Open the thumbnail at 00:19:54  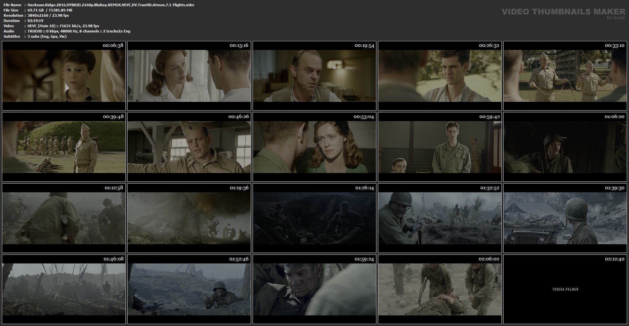click(x=314, y=76)
